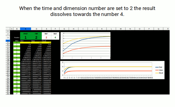The image size is (175, 107).
Task: Click the 1.8125 Value cell in row 8
Action: pyautogui.click(x=37, y=48)
